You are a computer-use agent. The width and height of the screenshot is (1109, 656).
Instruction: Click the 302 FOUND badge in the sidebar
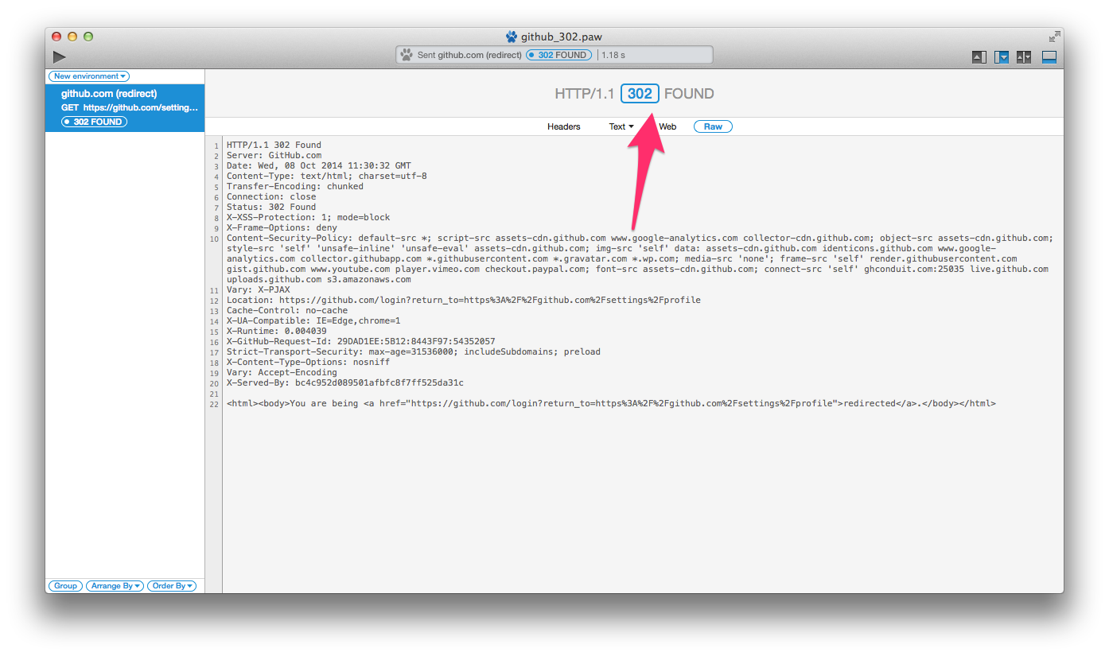95,122
